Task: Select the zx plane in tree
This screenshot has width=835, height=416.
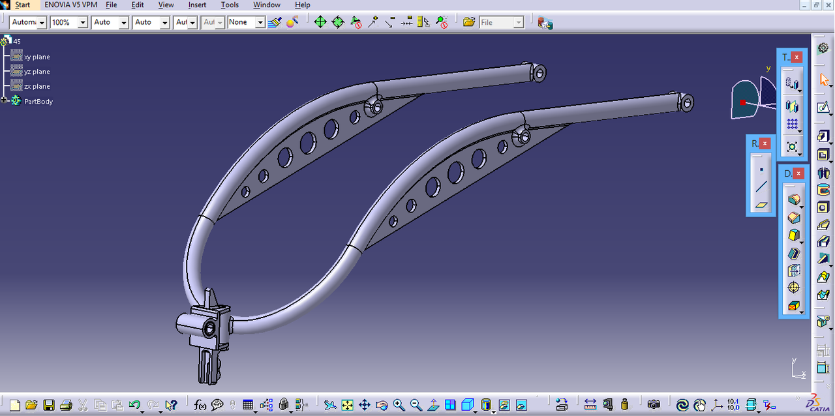Action: [37, 86]
